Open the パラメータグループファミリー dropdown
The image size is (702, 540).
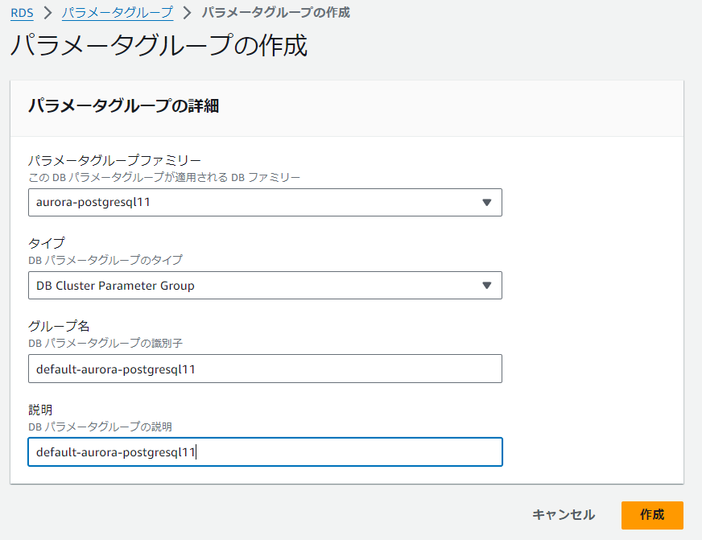pos(266,202)
